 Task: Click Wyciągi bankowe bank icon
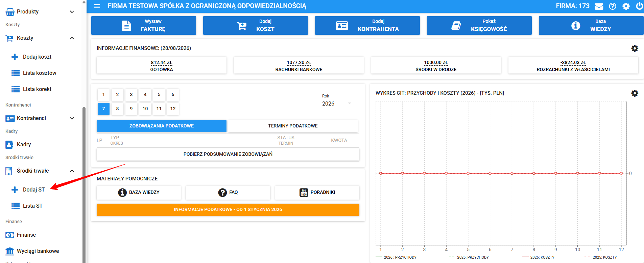pos(10,251)
